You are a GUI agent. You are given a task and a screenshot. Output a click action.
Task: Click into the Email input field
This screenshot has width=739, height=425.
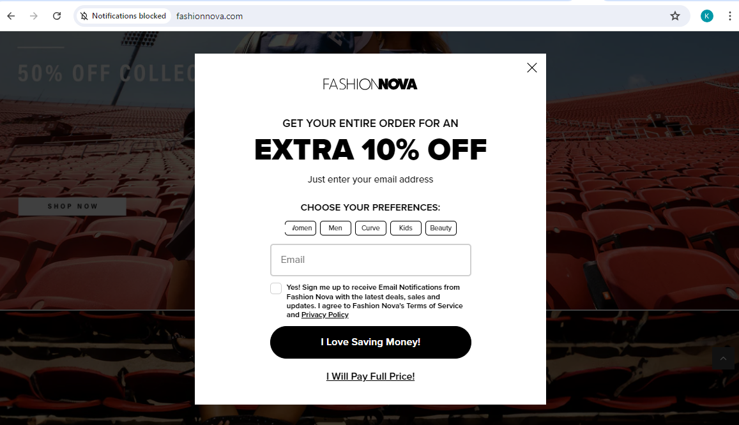coord(370,260)
